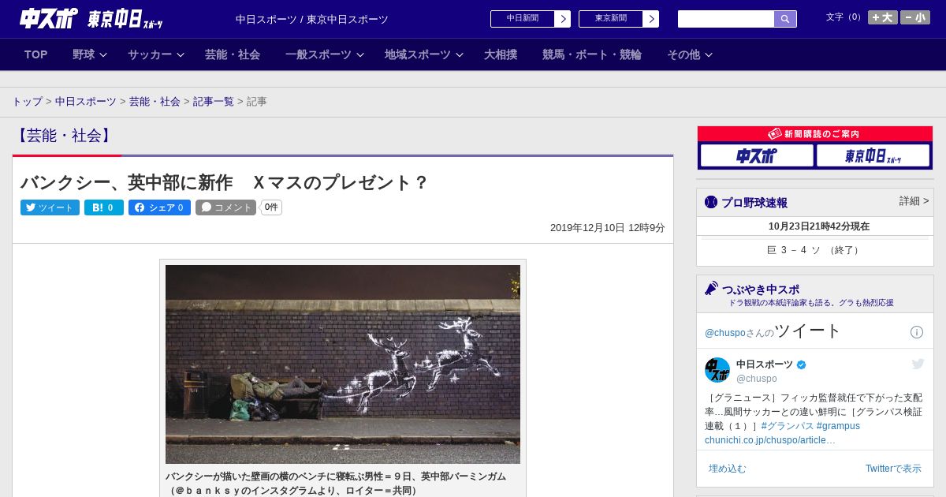
Task: Click verified badge next to 中日スポーツ
Action: coord(802,365)
